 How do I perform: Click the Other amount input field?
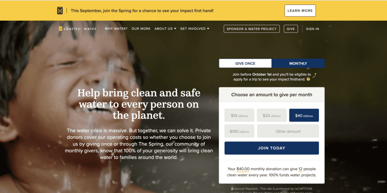coord(288,131)
